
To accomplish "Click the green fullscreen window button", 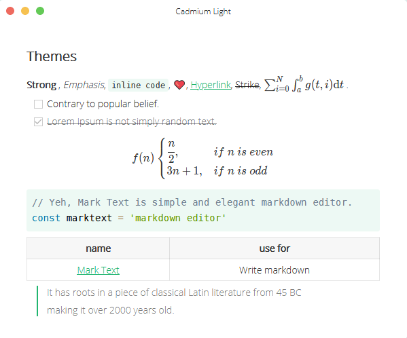I will pos(40,11).
